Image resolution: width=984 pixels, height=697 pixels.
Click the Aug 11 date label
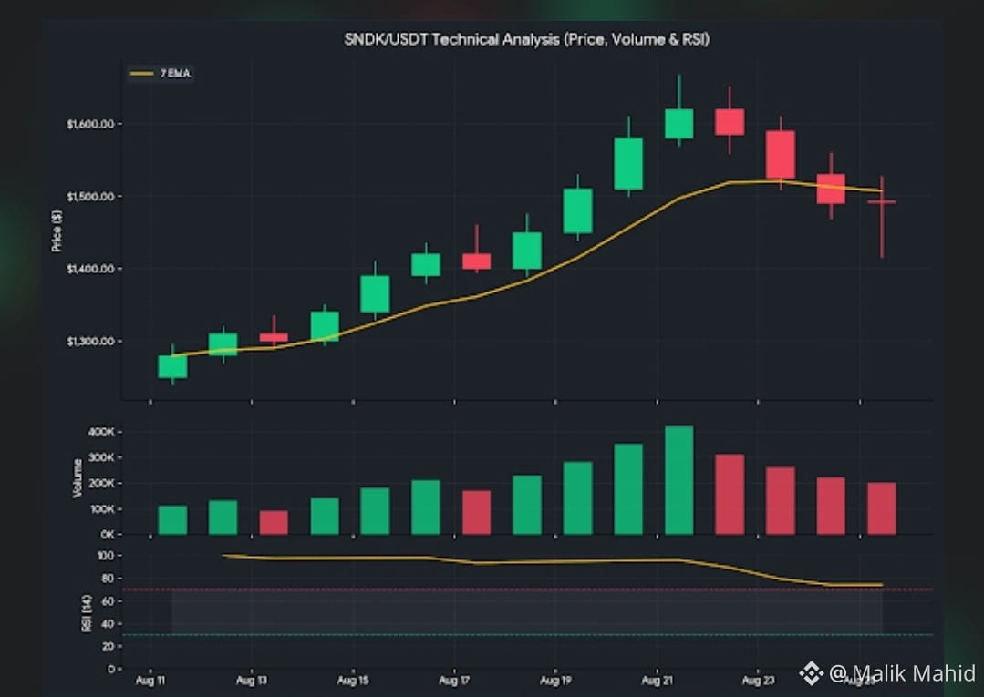pos(150,681)
